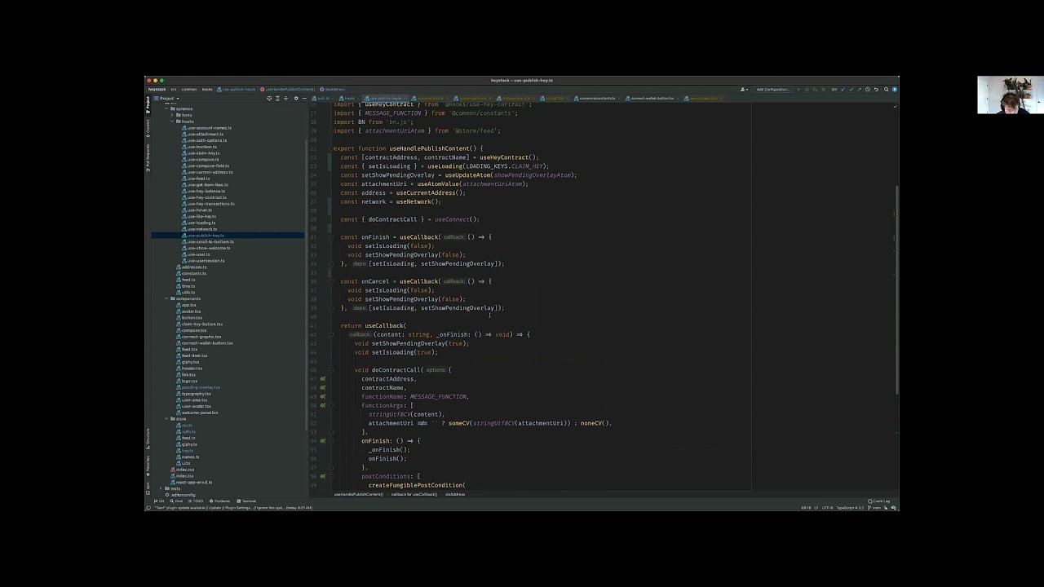Click the stxAddress bottom breadcrumb
Screen dimensions: 1044x587
coord(455,494)
